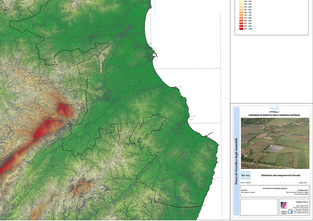Viewport: 313px width, 221px height.
Task: Click the "Area Tecnica Gestionale e Agraria" heading
Action: (275, 188)
